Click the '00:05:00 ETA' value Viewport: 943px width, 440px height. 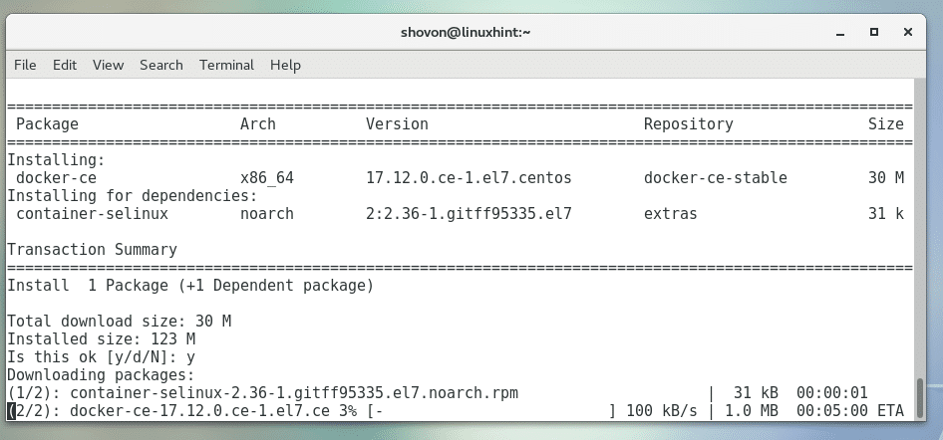click(x=849, y=411)
